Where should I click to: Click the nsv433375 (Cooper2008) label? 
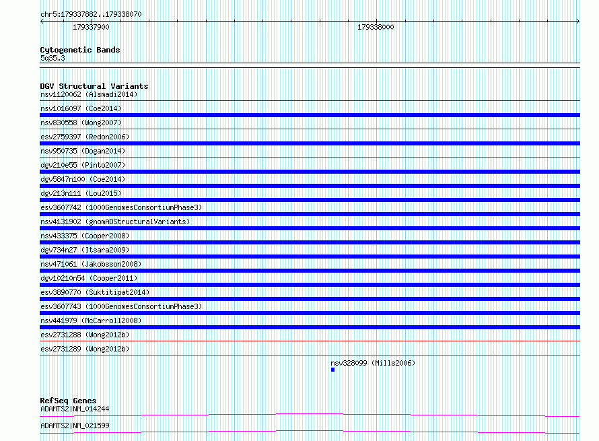coord(85,236)
